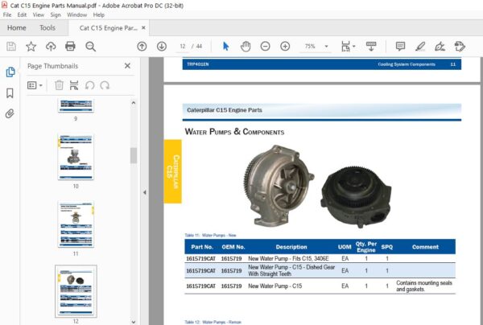Viewport: 483px width, 325px height.
Task: Activate the selection arrow tool
Action: point(225,47)
